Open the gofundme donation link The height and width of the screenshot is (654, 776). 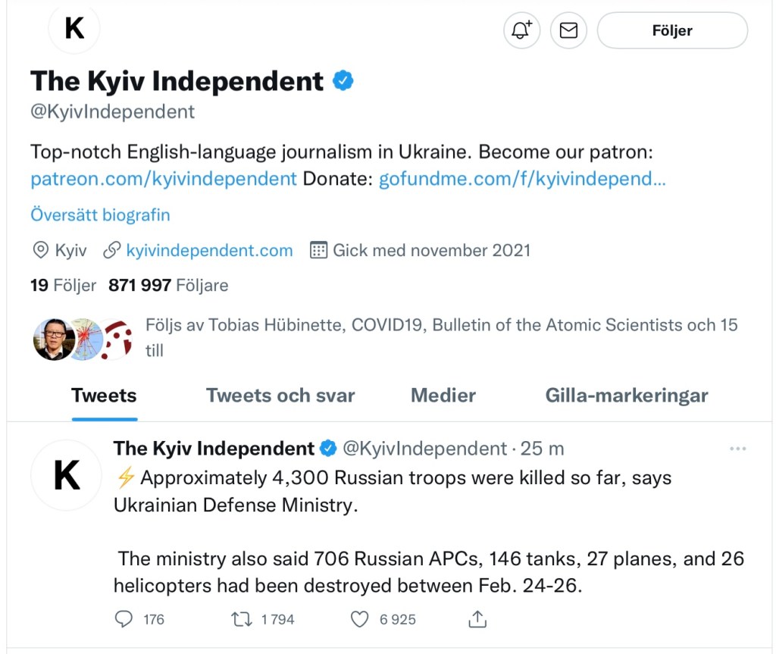click(x=522, y=179)
